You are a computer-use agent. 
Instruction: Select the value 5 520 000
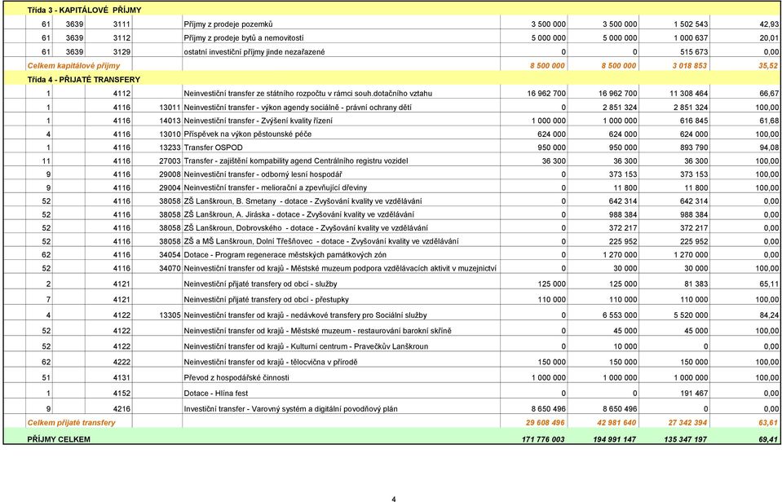pyautogui.click(x=690, y=315)
